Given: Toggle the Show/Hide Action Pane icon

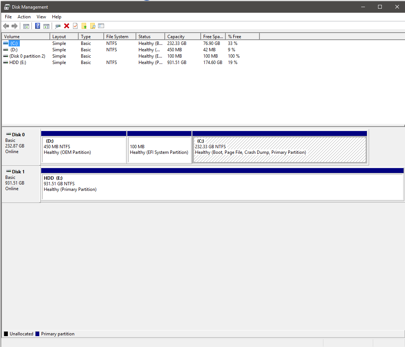Looking at the screenshot, I should pos(46,26).
